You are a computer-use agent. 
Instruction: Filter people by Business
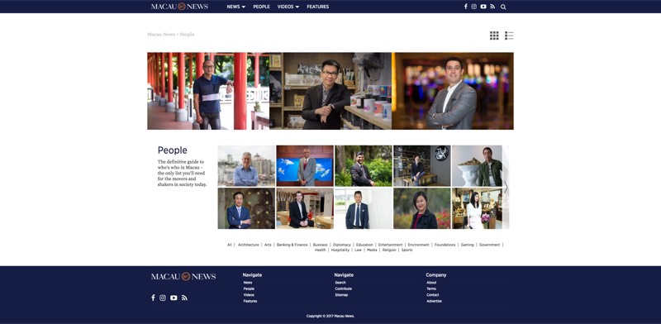point(321,245)
